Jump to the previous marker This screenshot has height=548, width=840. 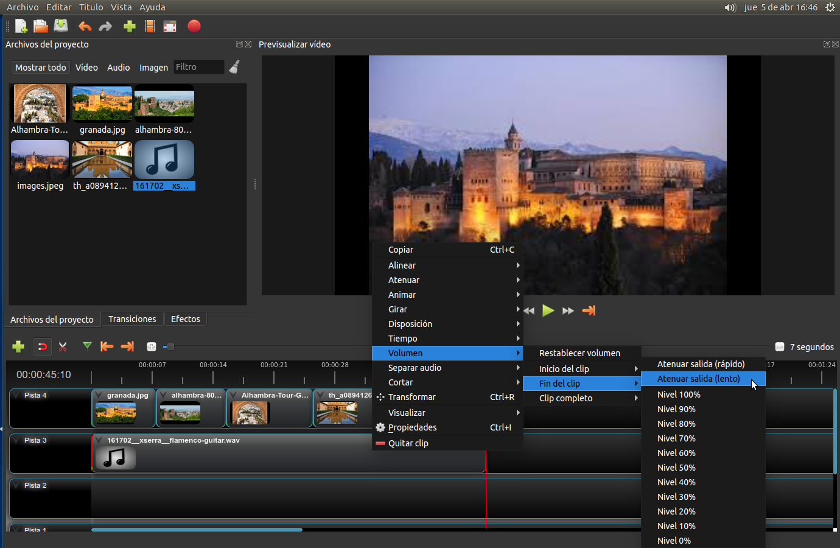[x=107, y=346]
